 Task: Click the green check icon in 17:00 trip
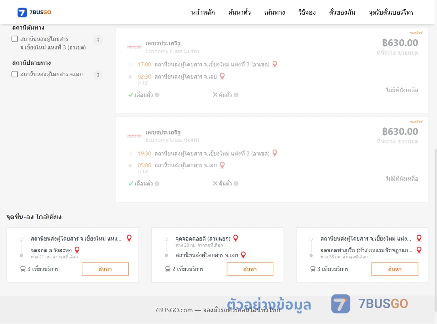click(130, 95)
